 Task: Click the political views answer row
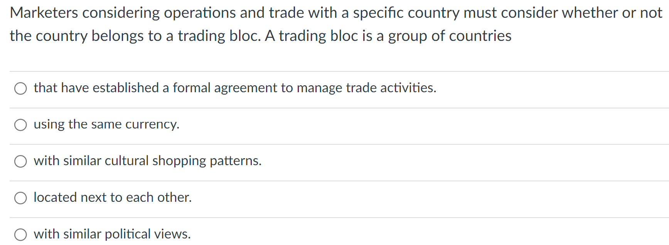click(x=112, y=234)
